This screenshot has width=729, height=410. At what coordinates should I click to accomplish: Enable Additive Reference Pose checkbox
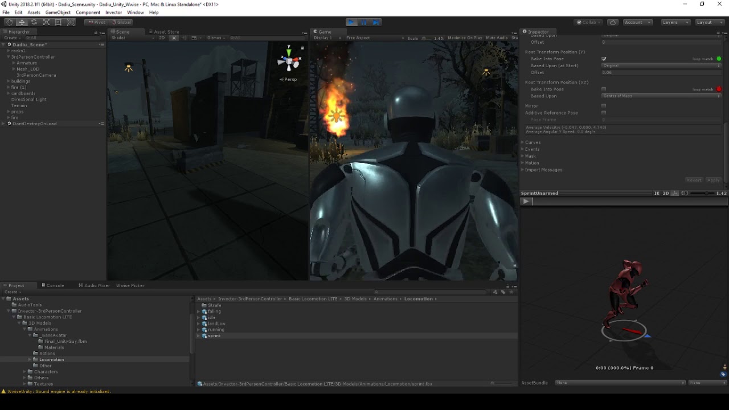[604, 113]
